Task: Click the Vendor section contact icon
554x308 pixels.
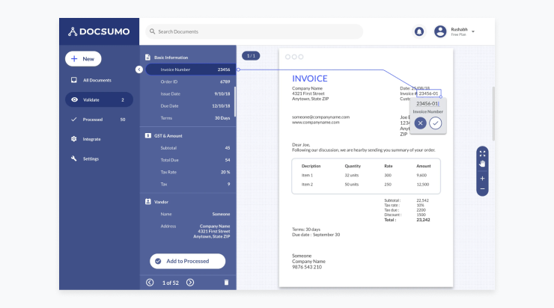Action: (147, 201)
